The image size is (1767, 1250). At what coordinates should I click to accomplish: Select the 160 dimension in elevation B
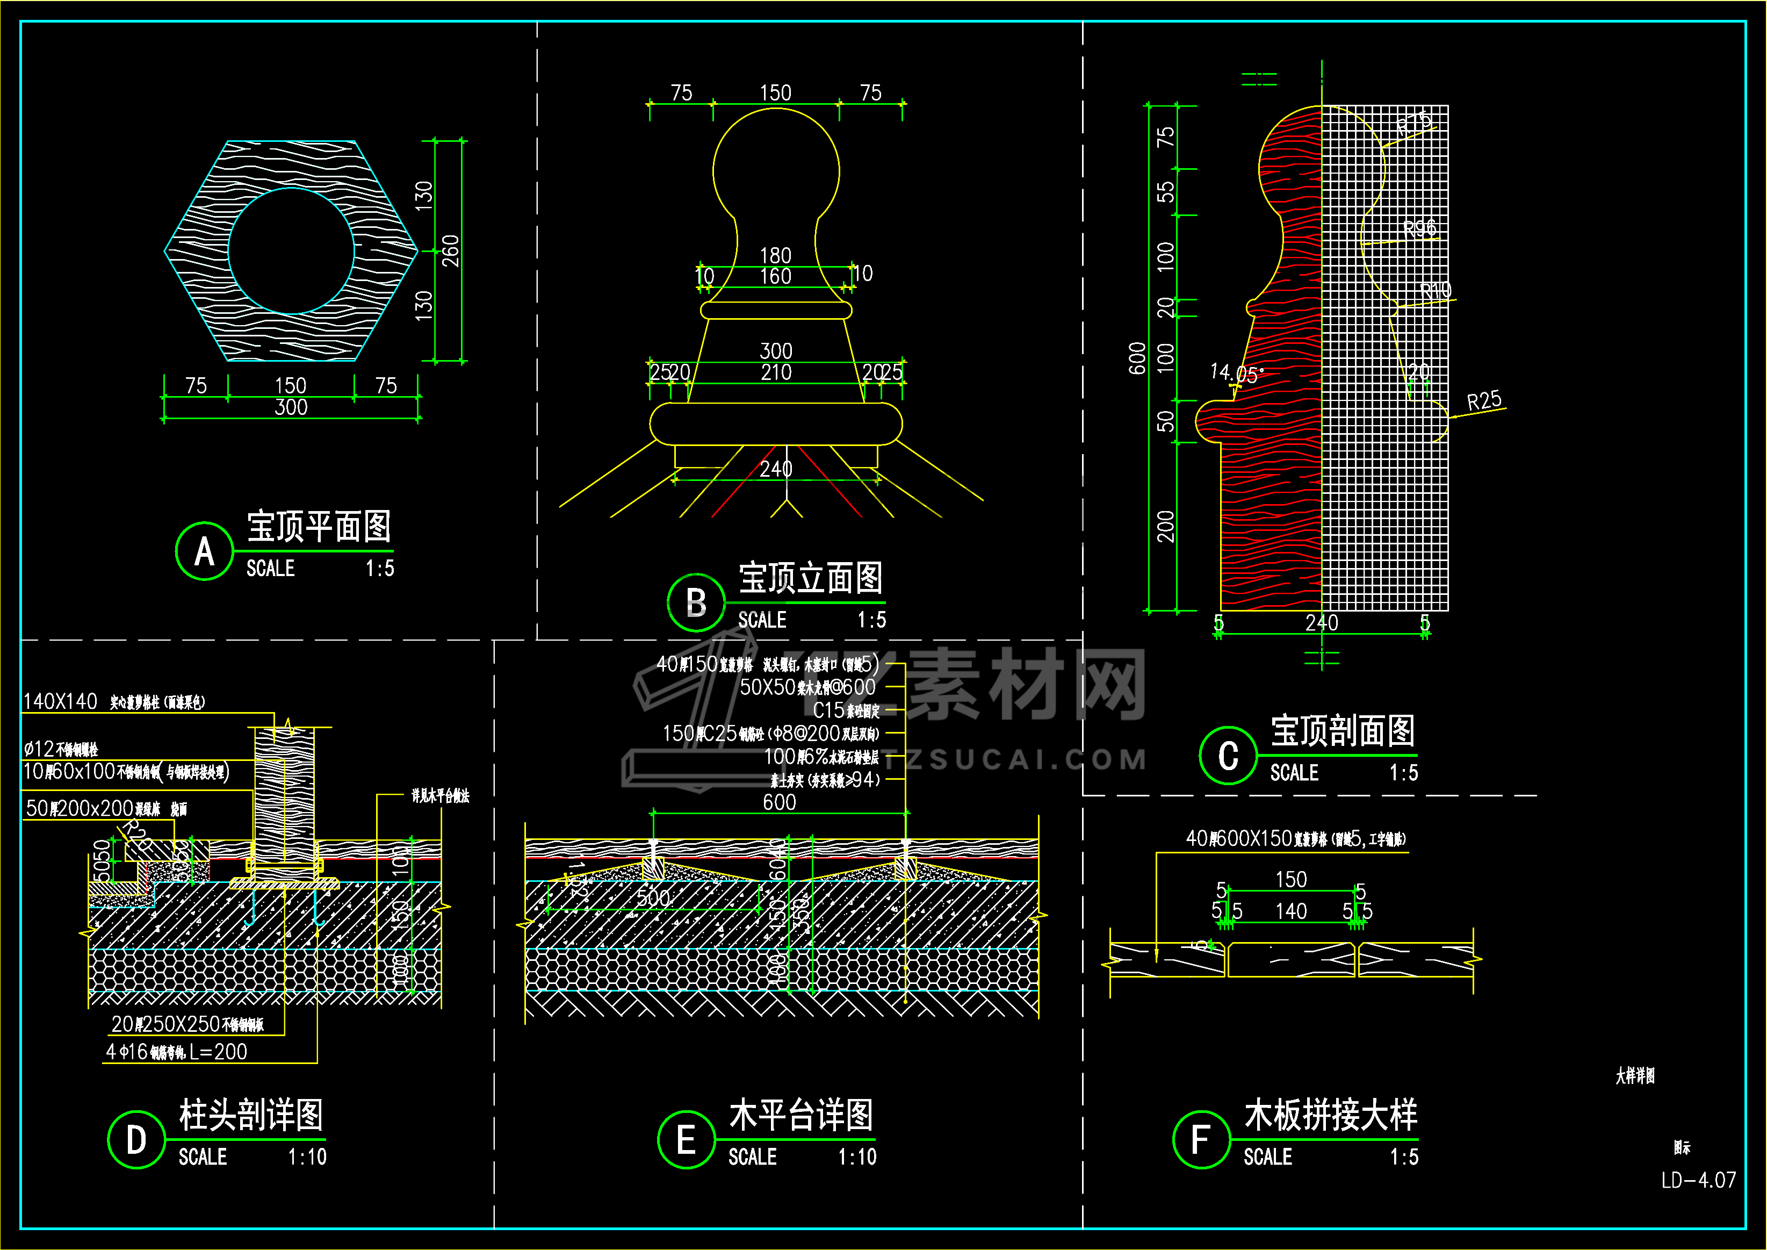pyautogui.click(x=776, y=276)
